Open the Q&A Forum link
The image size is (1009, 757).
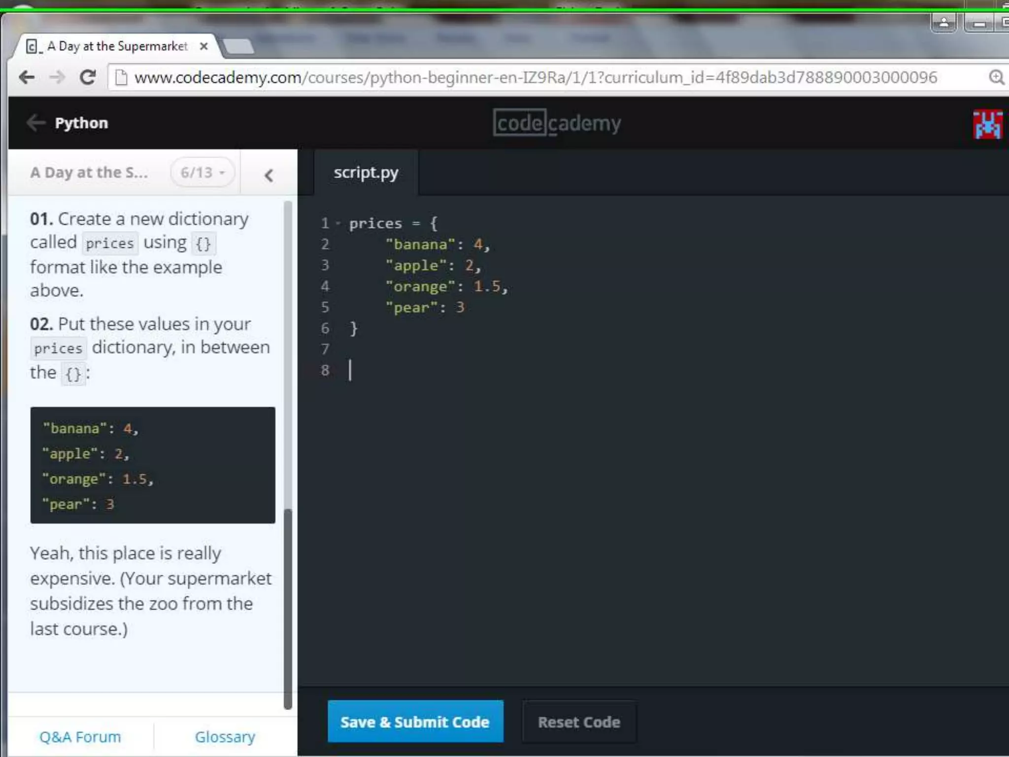(x=80, y=737)
